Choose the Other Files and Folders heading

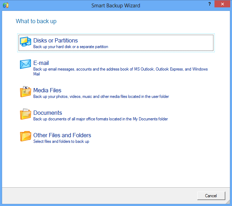click(x=62, y=135)
